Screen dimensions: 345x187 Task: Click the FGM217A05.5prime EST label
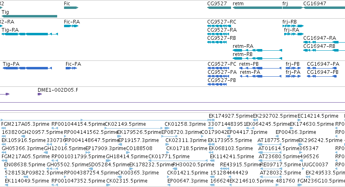click(x=26, y=157)
